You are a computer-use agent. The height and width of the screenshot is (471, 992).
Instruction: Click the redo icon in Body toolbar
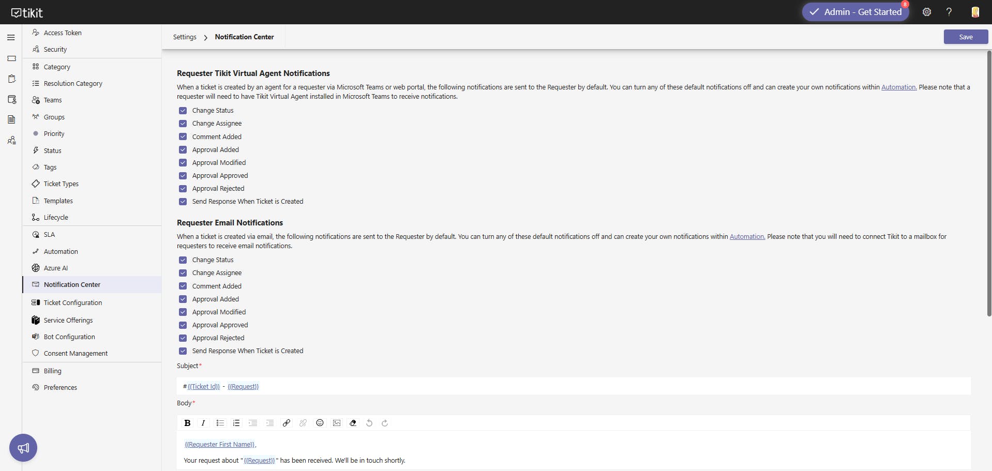pyautogui.click(x=385, y=423)
